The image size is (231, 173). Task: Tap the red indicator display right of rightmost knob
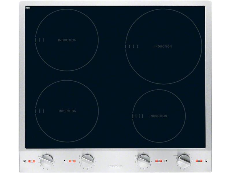point(199,161)
